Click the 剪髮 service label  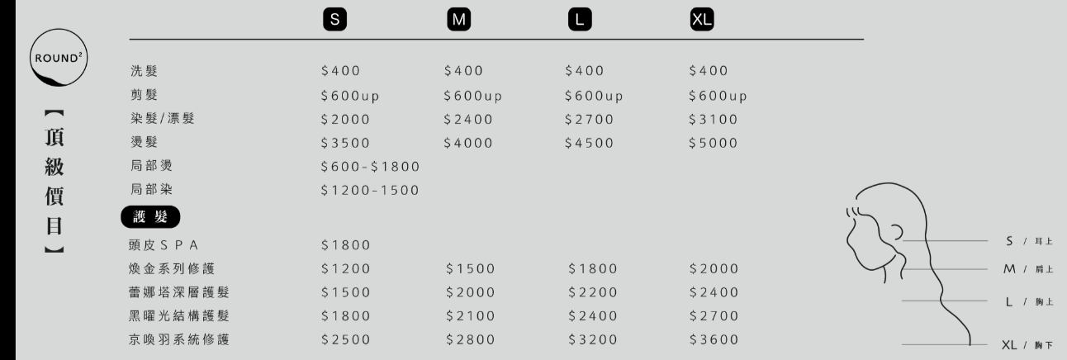144,95
